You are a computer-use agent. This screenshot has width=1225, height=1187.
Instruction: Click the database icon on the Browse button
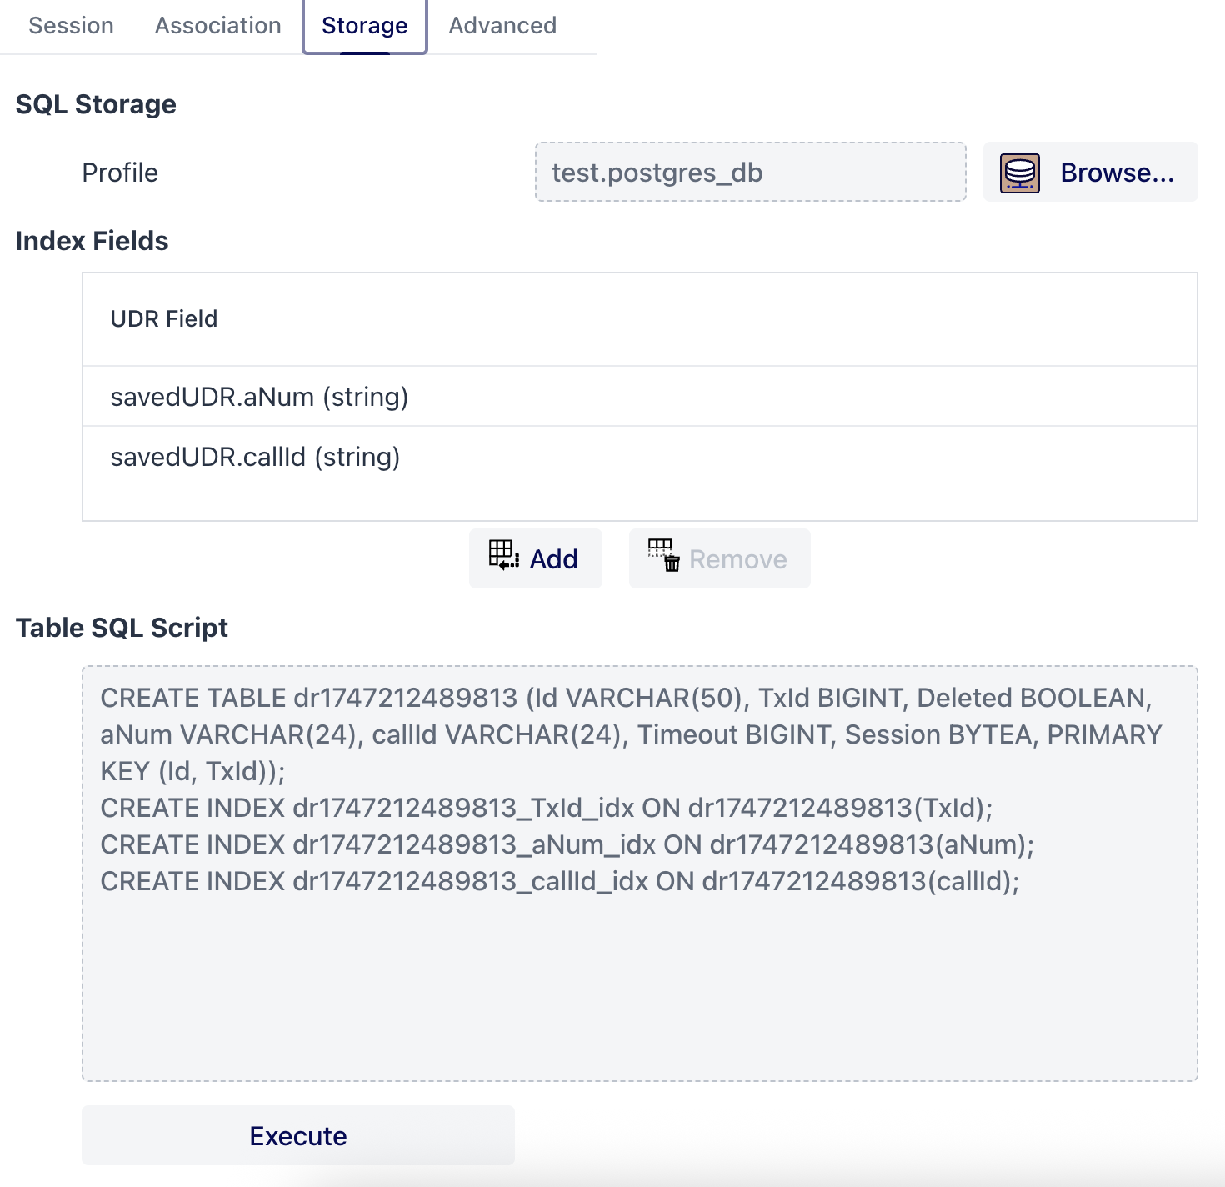(1020, 173)
